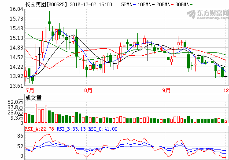Click the 12 date axis label
229x160 pixels.
point(226,90)
